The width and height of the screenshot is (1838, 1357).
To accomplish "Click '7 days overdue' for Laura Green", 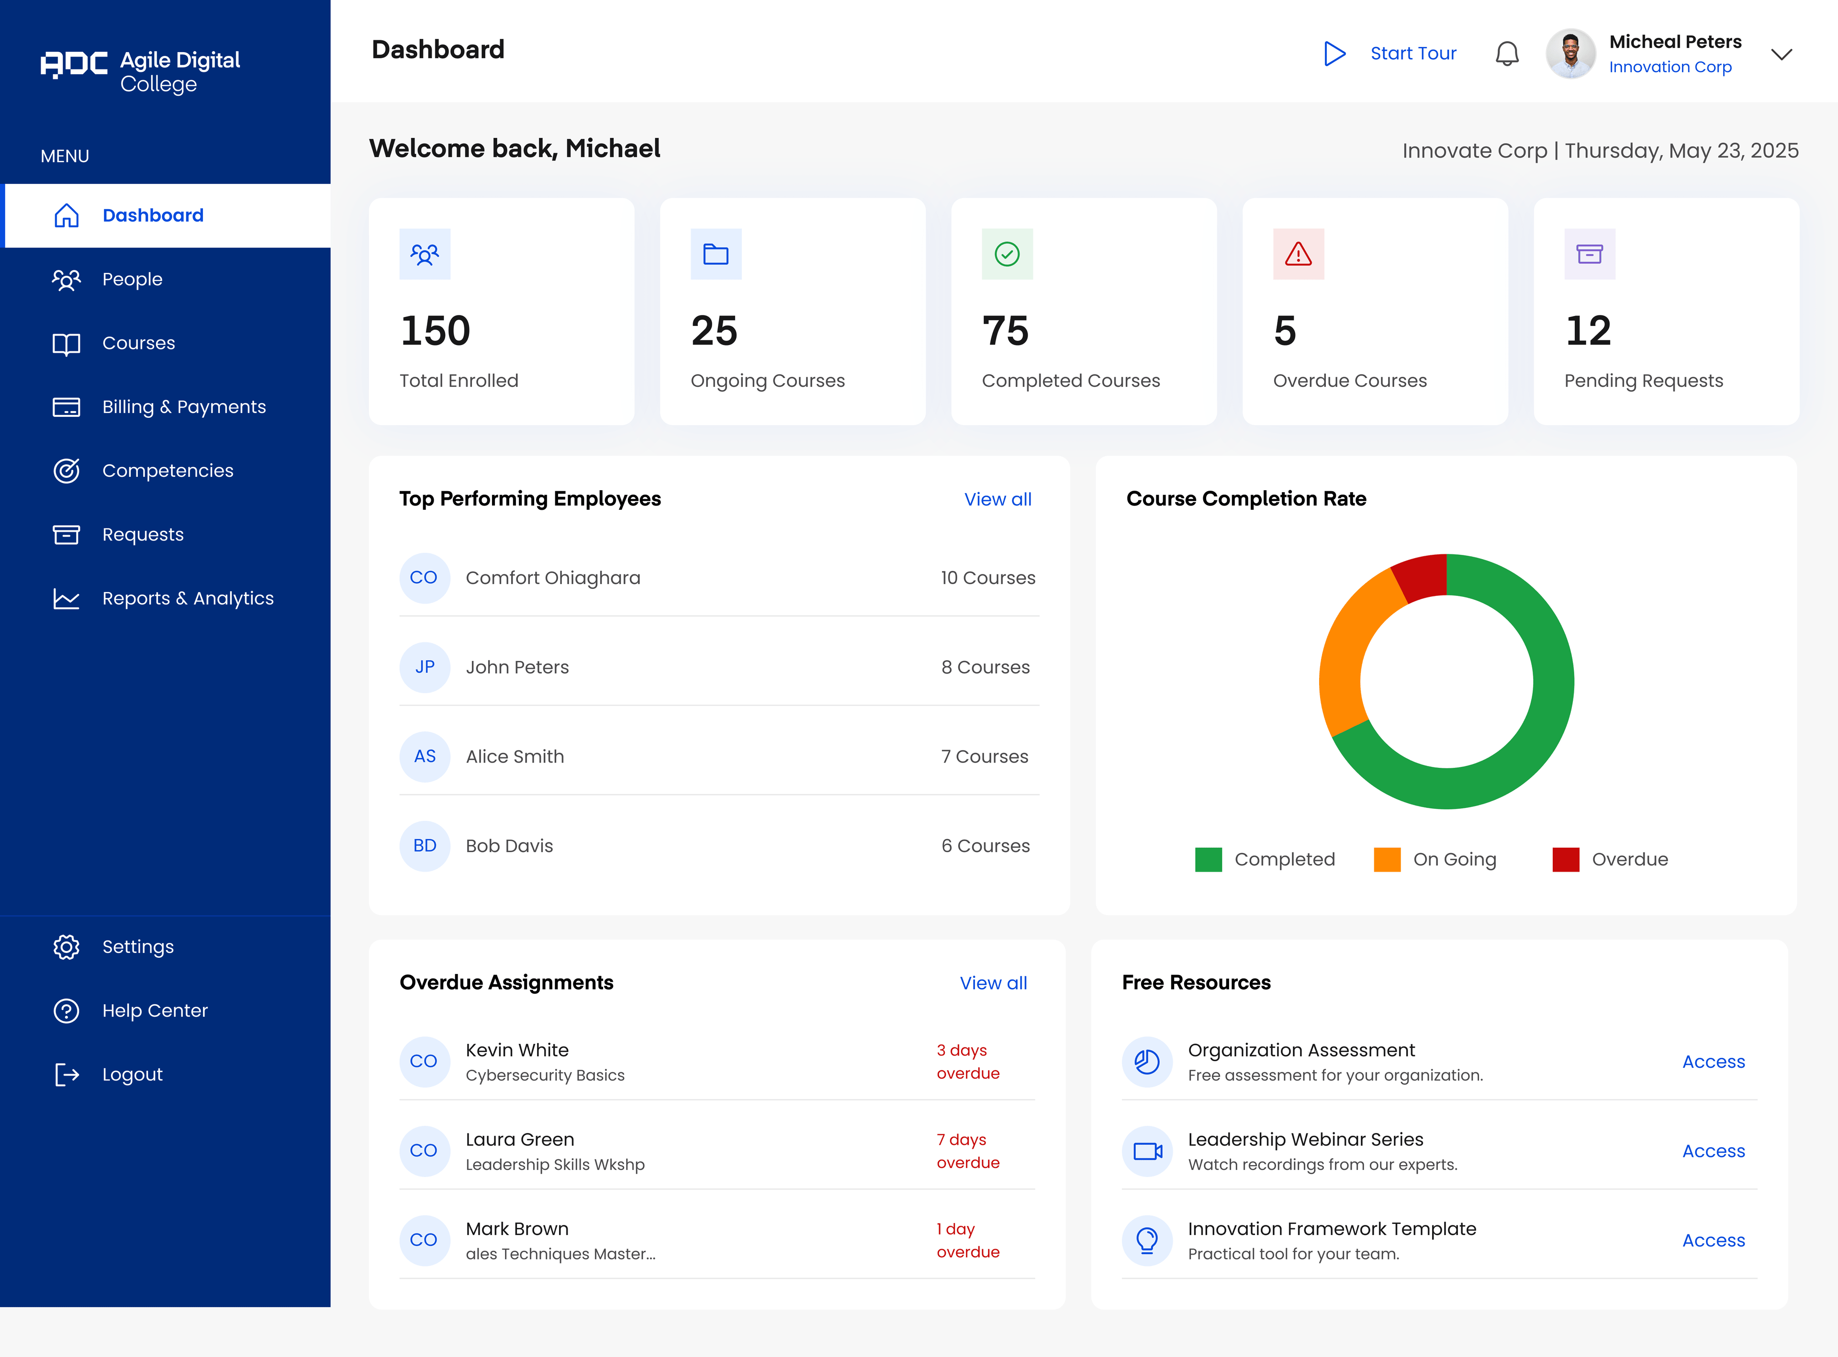I will point(968,1152).
